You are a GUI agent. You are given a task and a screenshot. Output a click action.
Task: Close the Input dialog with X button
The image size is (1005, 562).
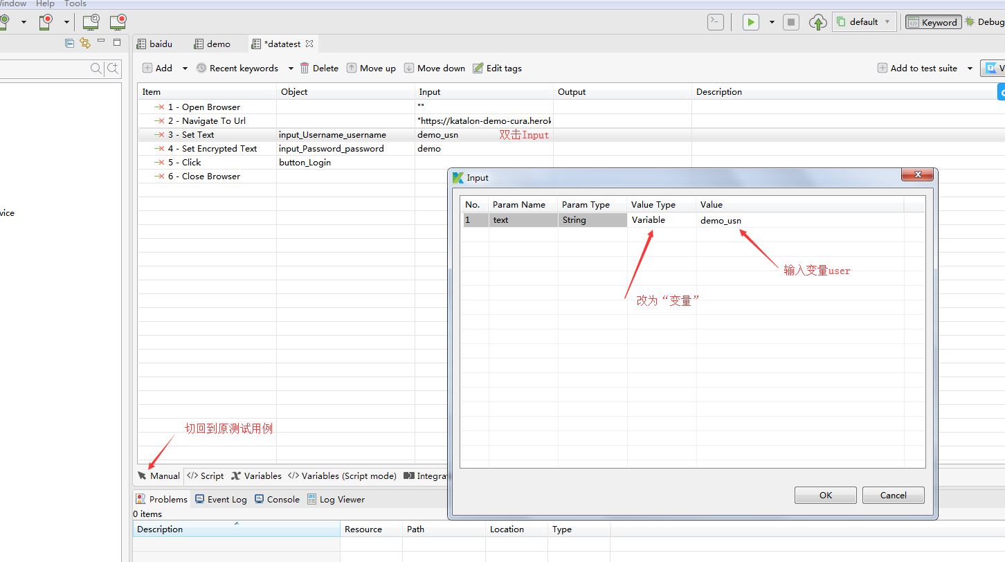[x=918, y=175]
